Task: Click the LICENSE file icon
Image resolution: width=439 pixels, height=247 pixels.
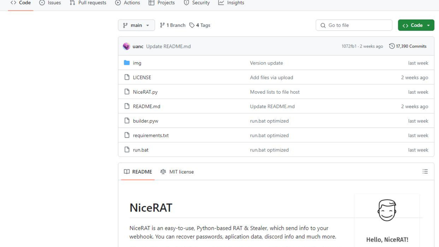Action: 127,78
